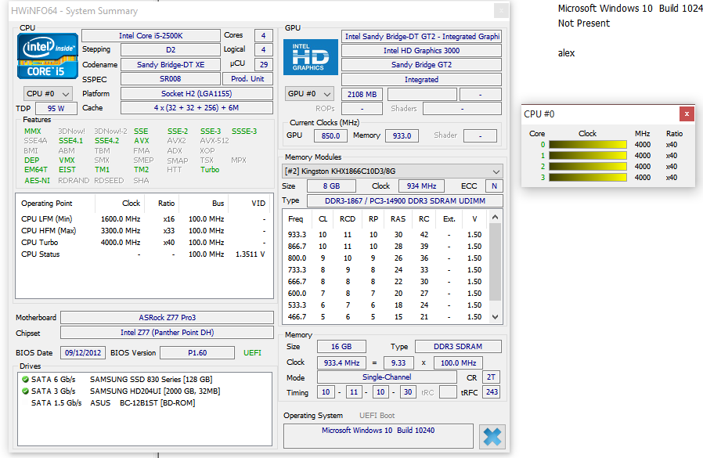Expand the Kingston memory module dropdown

point(392,171)
